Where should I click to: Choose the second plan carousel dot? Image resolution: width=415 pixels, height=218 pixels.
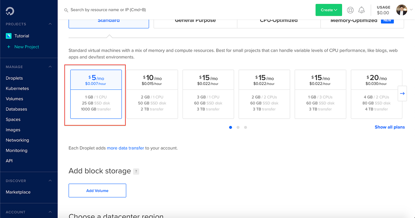(x=238, y=127)
